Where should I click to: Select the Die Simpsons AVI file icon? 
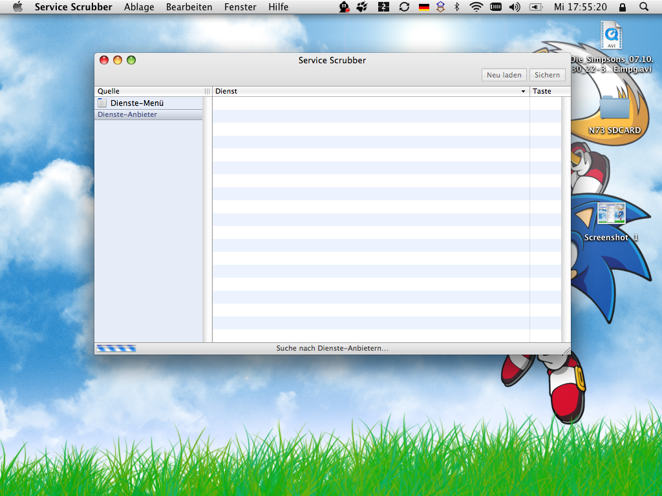[612, 36]
